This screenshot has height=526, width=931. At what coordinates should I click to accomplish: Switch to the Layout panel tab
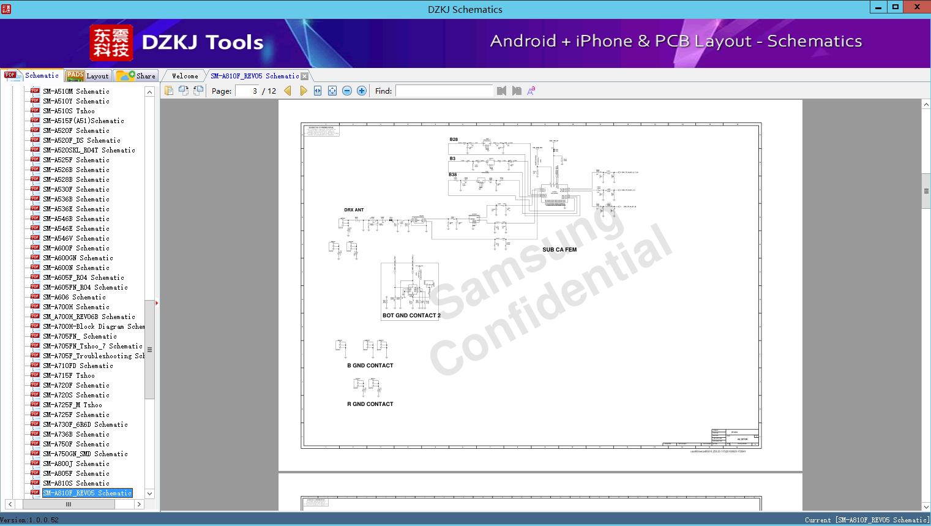tap(88, 76)
